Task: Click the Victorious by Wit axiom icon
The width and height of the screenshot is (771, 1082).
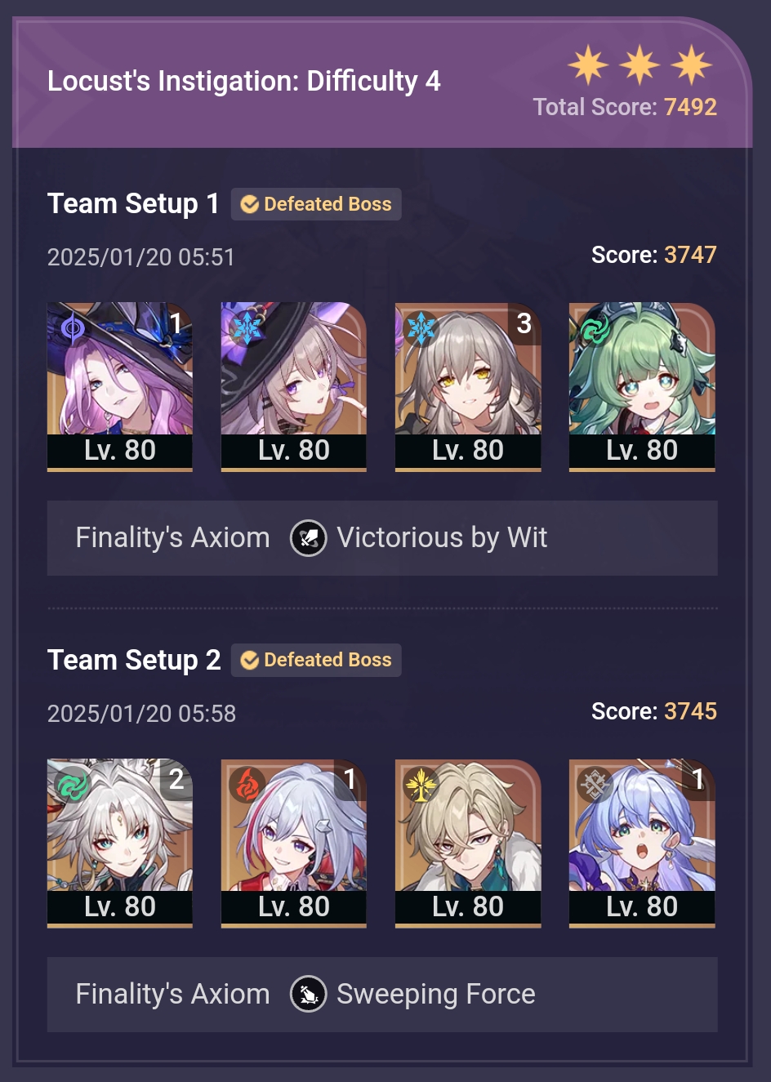Action: [x=309, y=538]
